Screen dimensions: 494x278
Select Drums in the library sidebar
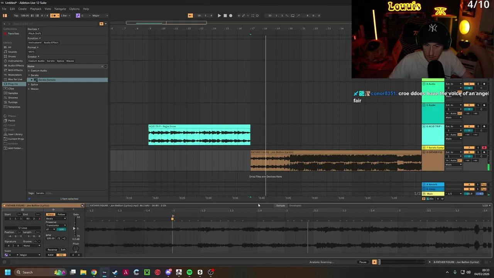point(12,56)
